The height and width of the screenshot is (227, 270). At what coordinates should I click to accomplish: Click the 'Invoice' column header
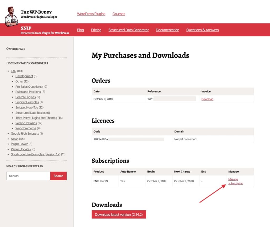coord(206,92)
